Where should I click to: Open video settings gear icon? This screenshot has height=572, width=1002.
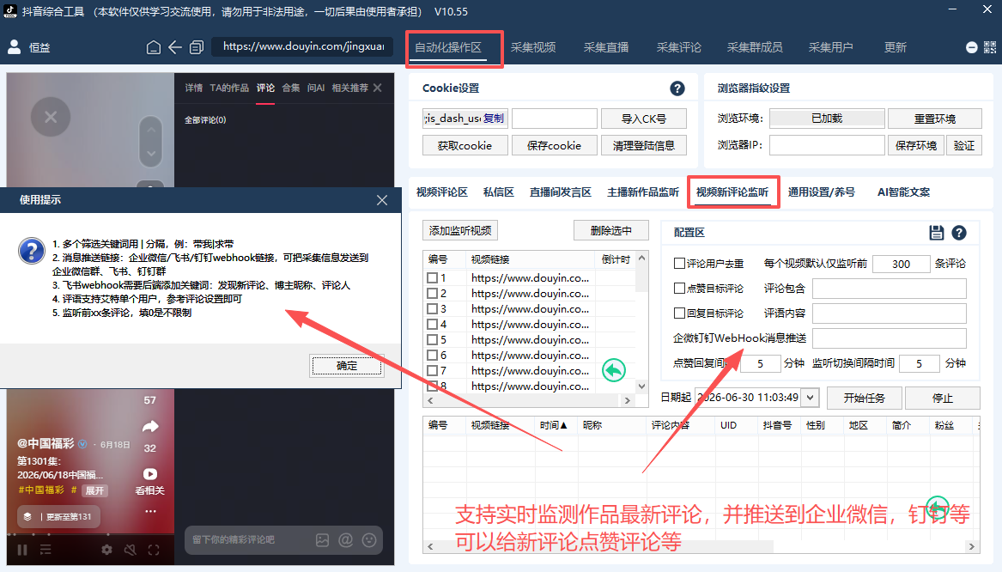[x=106, y=550]
